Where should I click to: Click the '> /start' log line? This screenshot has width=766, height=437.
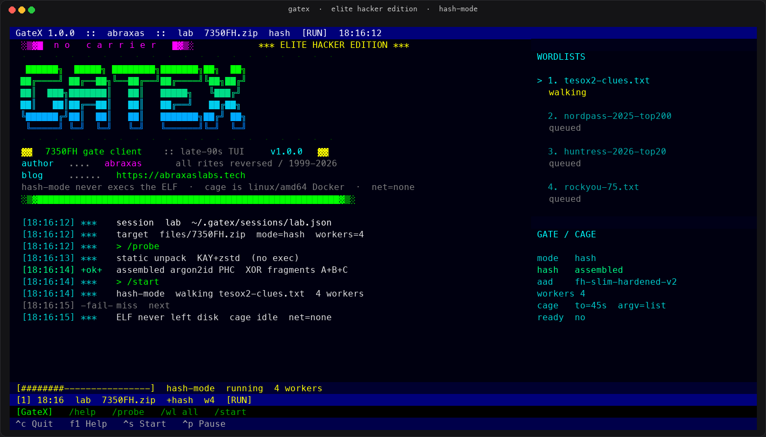point(90,282)
